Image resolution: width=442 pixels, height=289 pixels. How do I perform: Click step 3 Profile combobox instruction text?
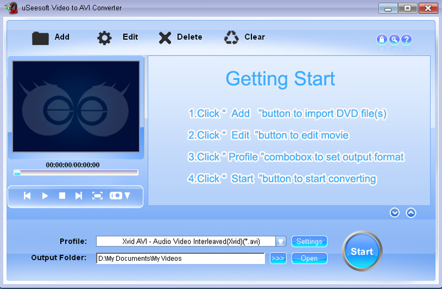(x=296, y=157)
